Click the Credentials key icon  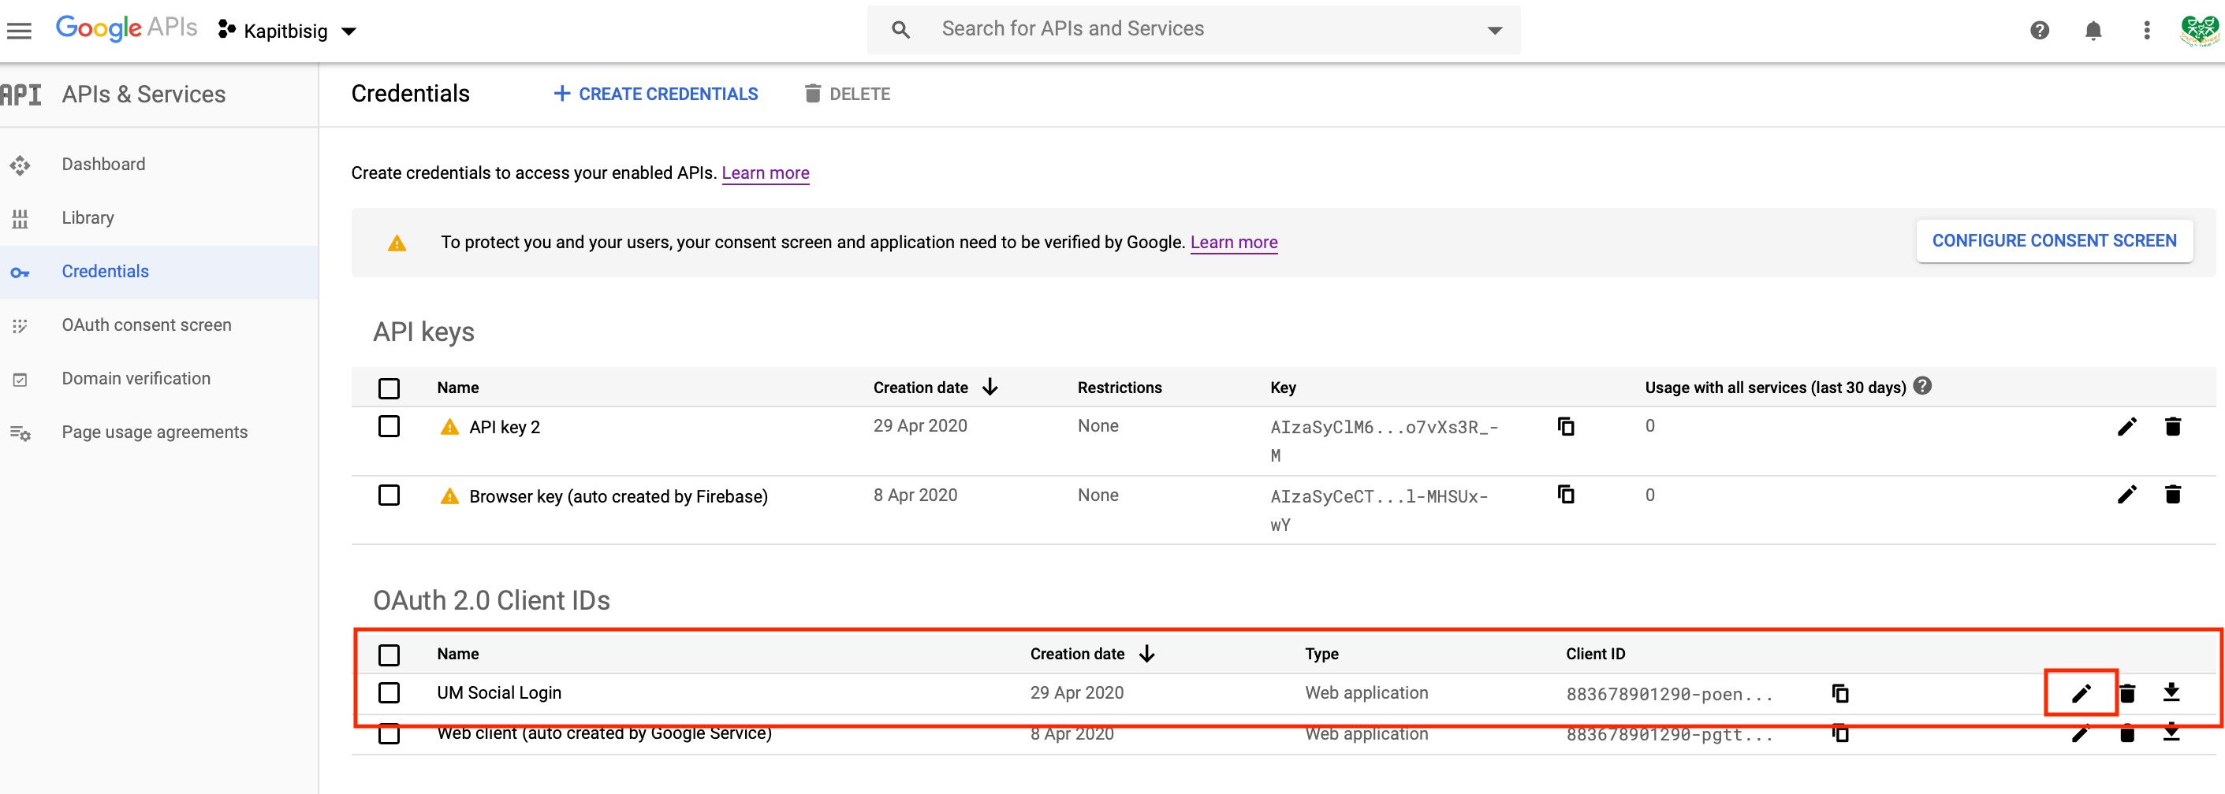[x=20, y=273]
